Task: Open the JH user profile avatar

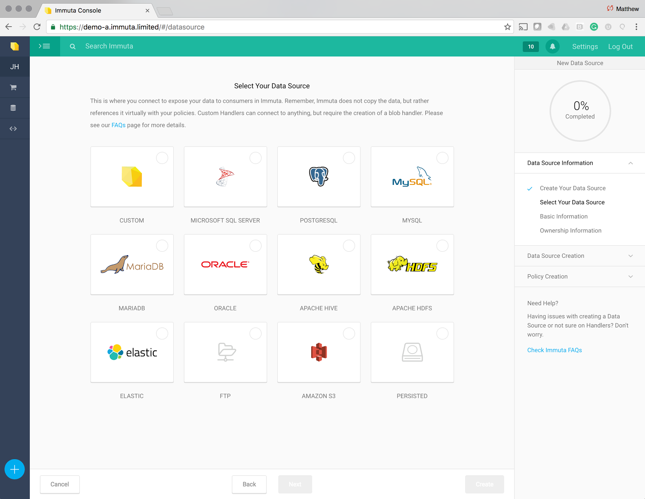Action: [x=15, y=66]
